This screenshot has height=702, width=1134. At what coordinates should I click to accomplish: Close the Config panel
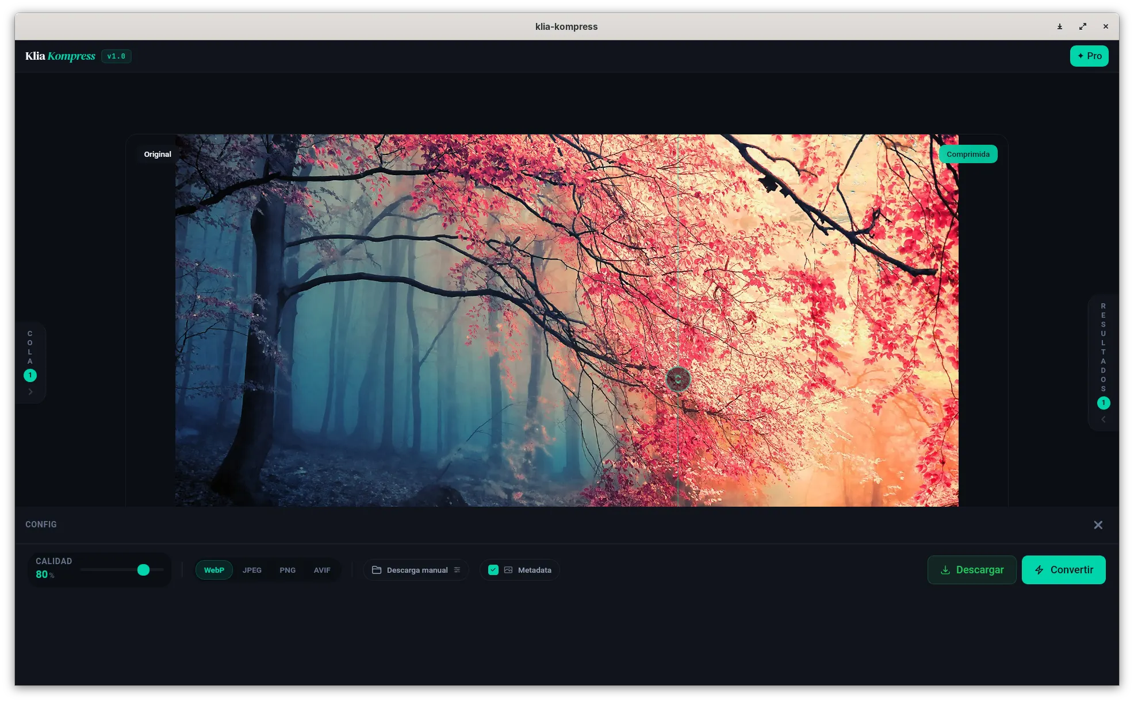point(1098,524)
